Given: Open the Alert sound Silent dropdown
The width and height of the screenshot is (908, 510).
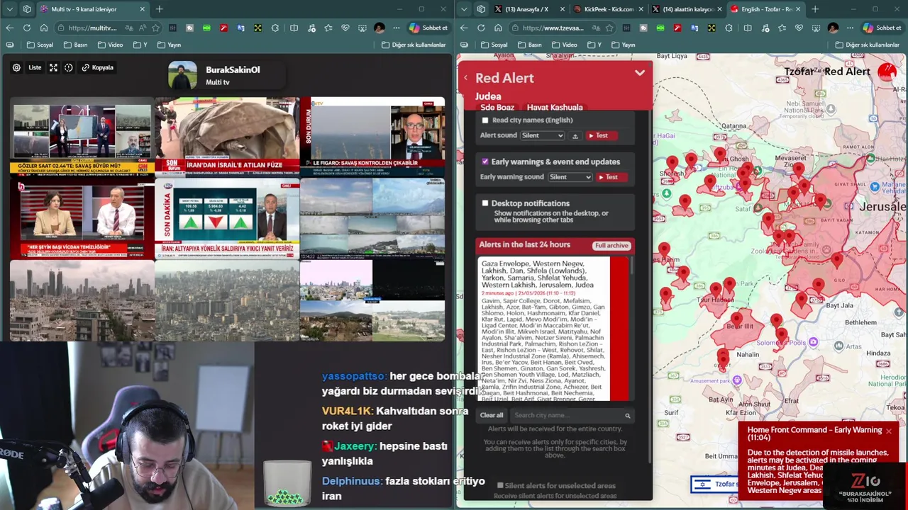Looking at the screenshot, I should click(542, 135).
